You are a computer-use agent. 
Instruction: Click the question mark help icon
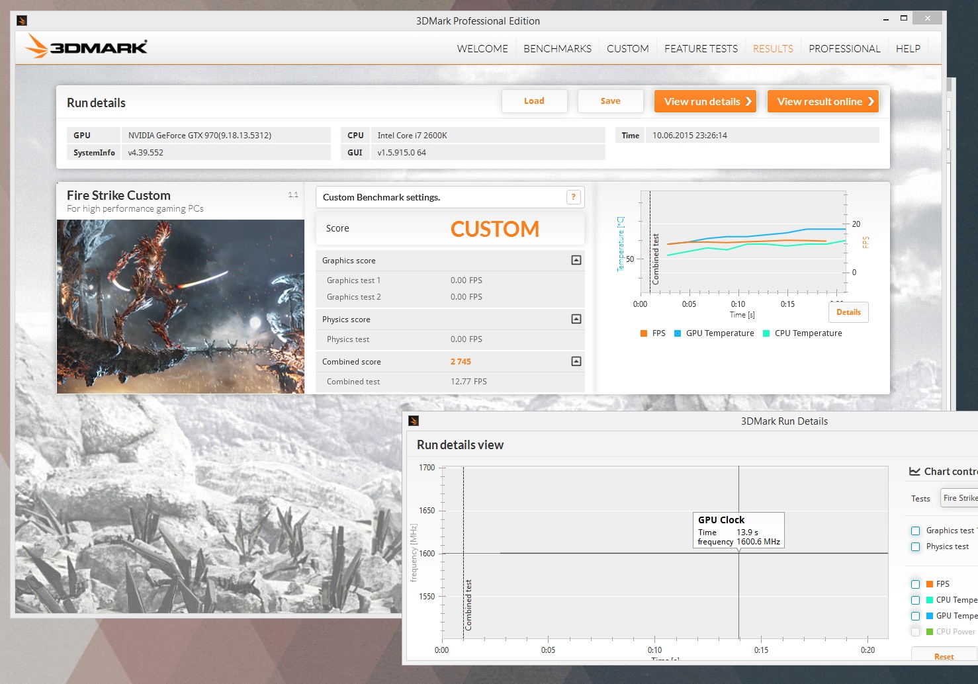[x=574, y=197]
